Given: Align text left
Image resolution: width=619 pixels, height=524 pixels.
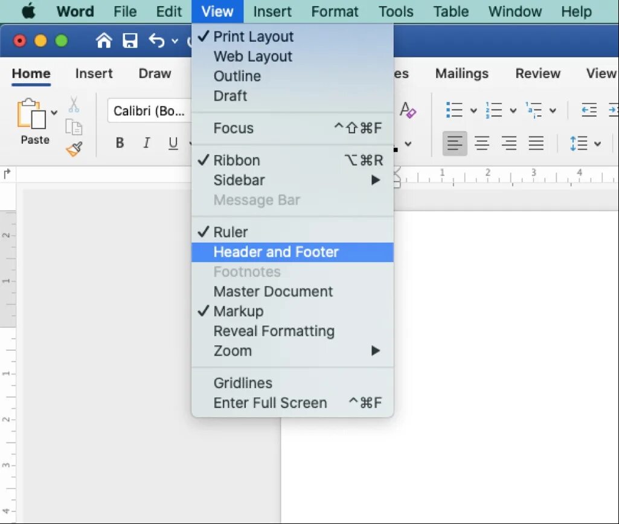Looking at the screenshot, I should (455, 143).
